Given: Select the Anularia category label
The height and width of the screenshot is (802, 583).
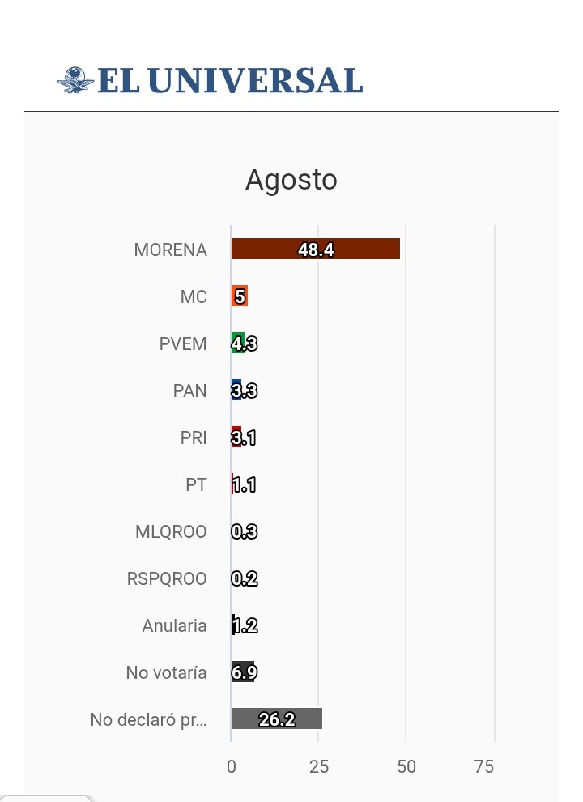Looking at the screenshot, I should coord(174,625).
